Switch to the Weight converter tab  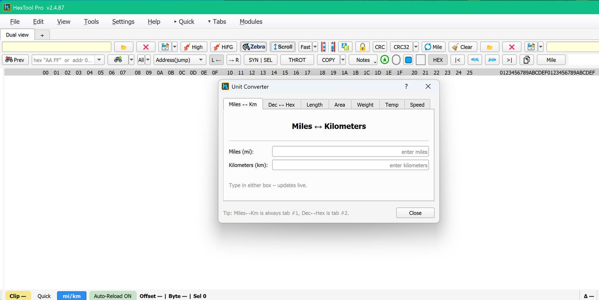(x=365, y=105)
